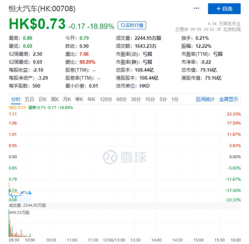Click the 实时行情 refresh button
Image resolution: width=249 pixels, height=244 pixels.
(x=132, y=25)
